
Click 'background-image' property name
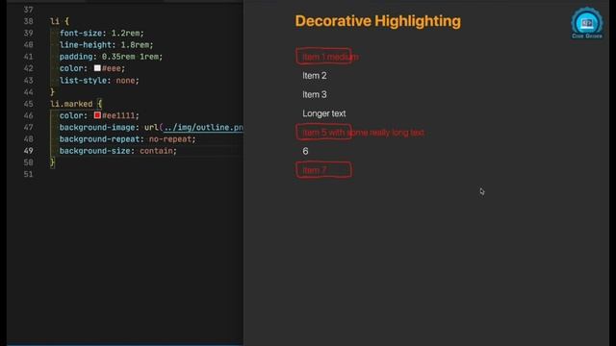coord(97,128)
